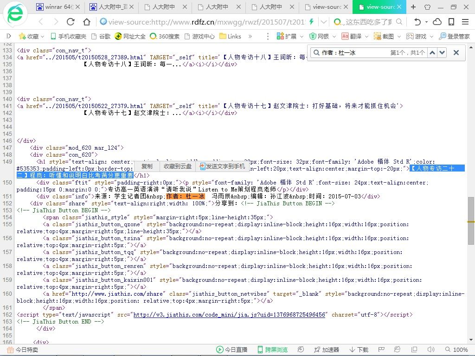Image resolution: width=475 pixels, height=356 pixels.
Task: Switch to the winrar 64 tab
Action: click(x=57, y=6)
